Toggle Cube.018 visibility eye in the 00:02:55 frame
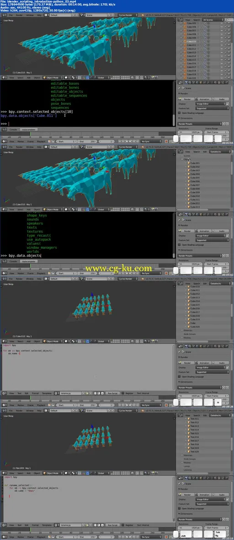The width and height of the screenshot is (234, 540). (x=222, y=71)
